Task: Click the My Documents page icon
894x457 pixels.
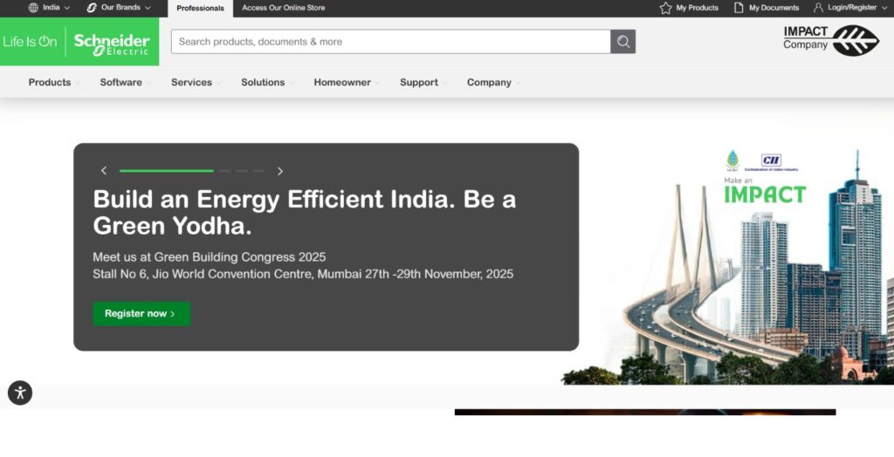Action: [739, 8]
